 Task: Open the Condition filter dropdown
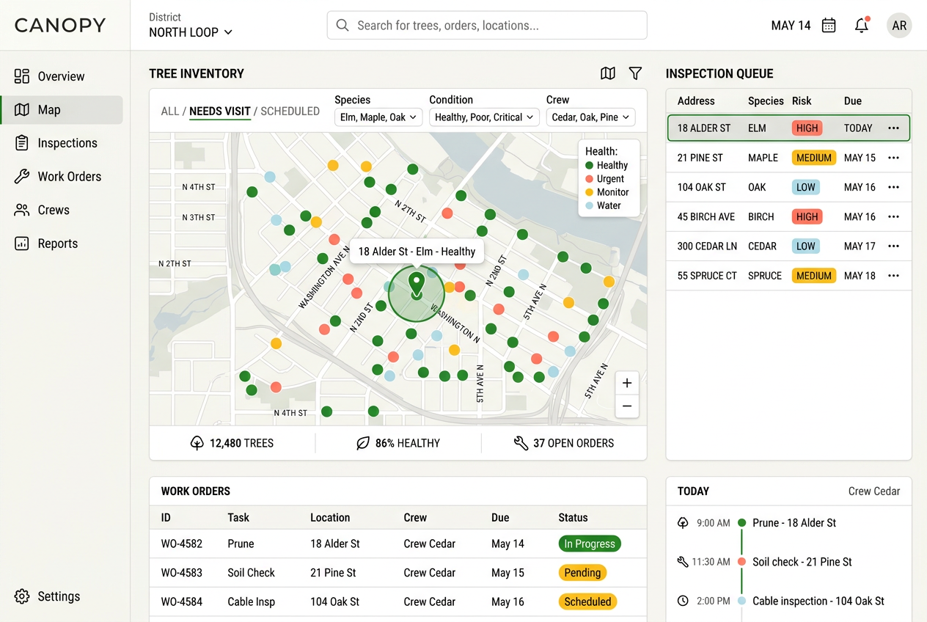coord(485,117)
